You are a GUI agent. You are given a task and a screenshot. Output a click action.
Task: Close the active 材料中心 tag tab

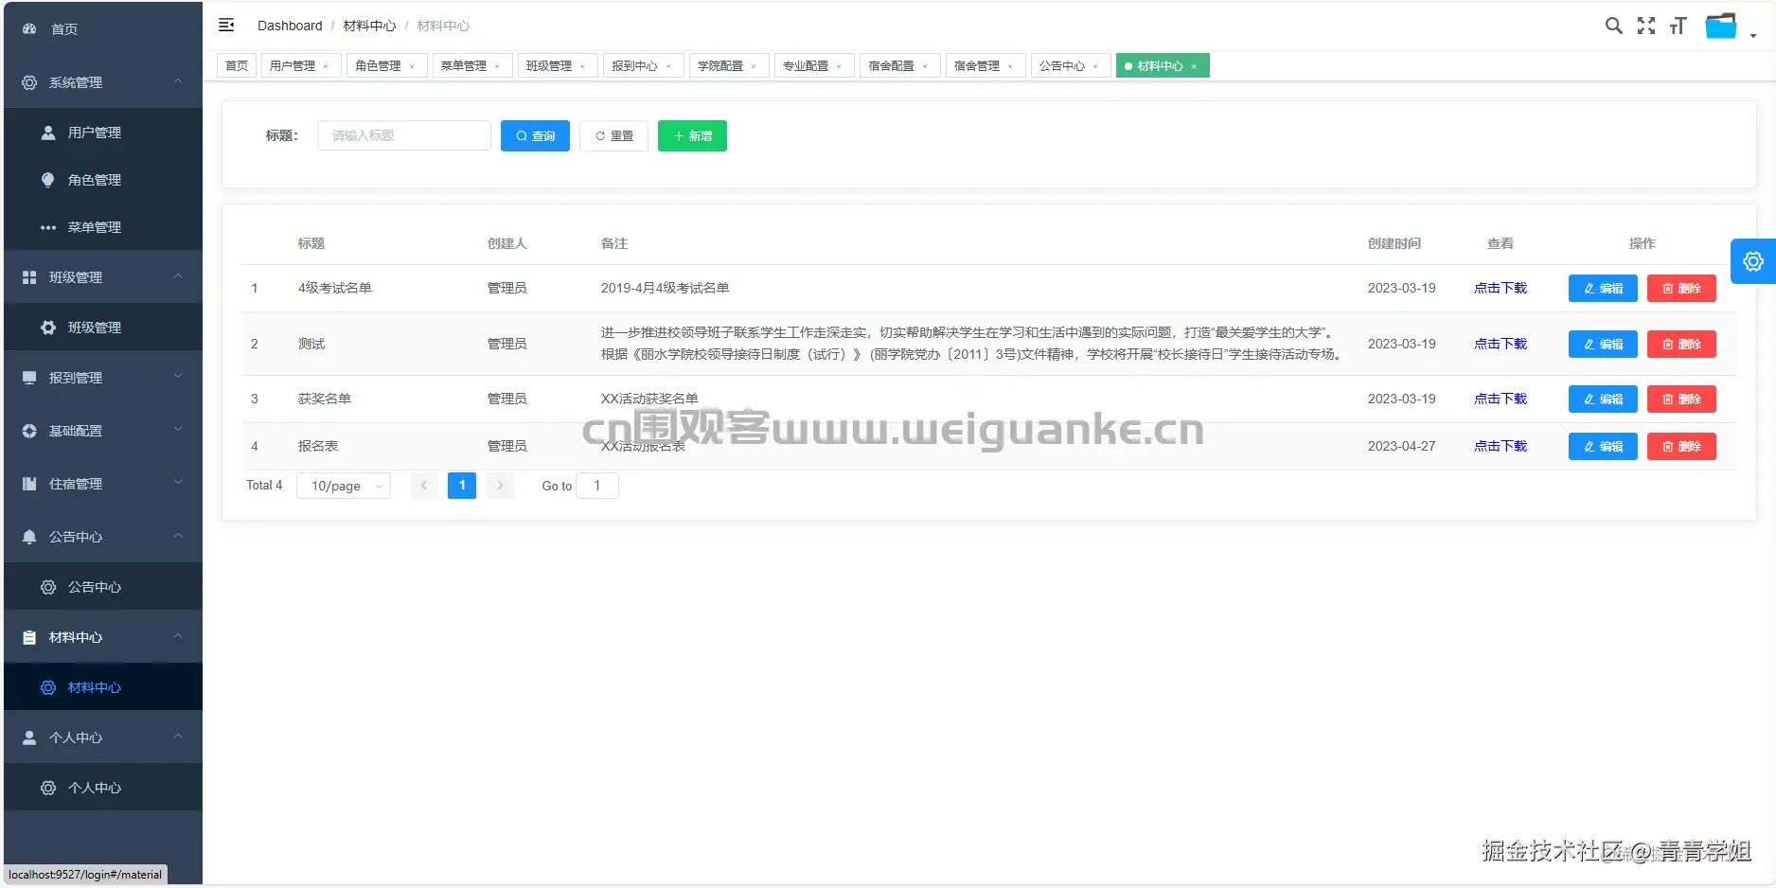point(1194,66)
